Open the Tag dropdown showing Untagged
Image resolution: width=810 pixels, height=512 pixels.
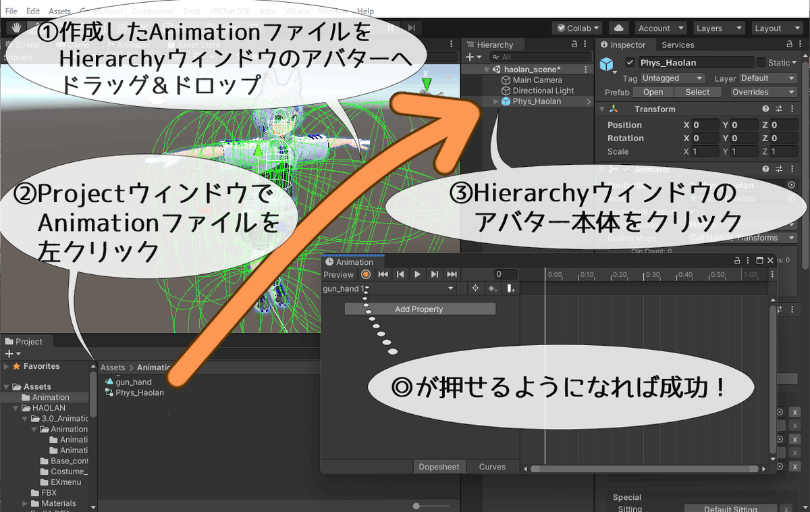click(x=672, y=78)
